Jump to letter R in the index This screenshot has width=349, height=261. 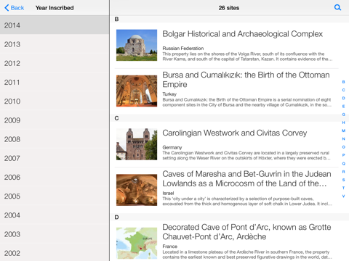pyautogui.click(x=343, y=172)
